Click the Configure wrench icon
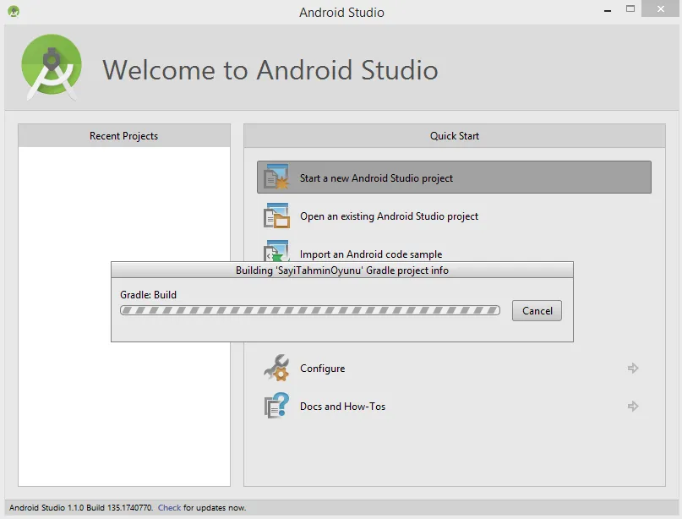Image resolution: width=682 pixels, height=519 pixels. 276,369
